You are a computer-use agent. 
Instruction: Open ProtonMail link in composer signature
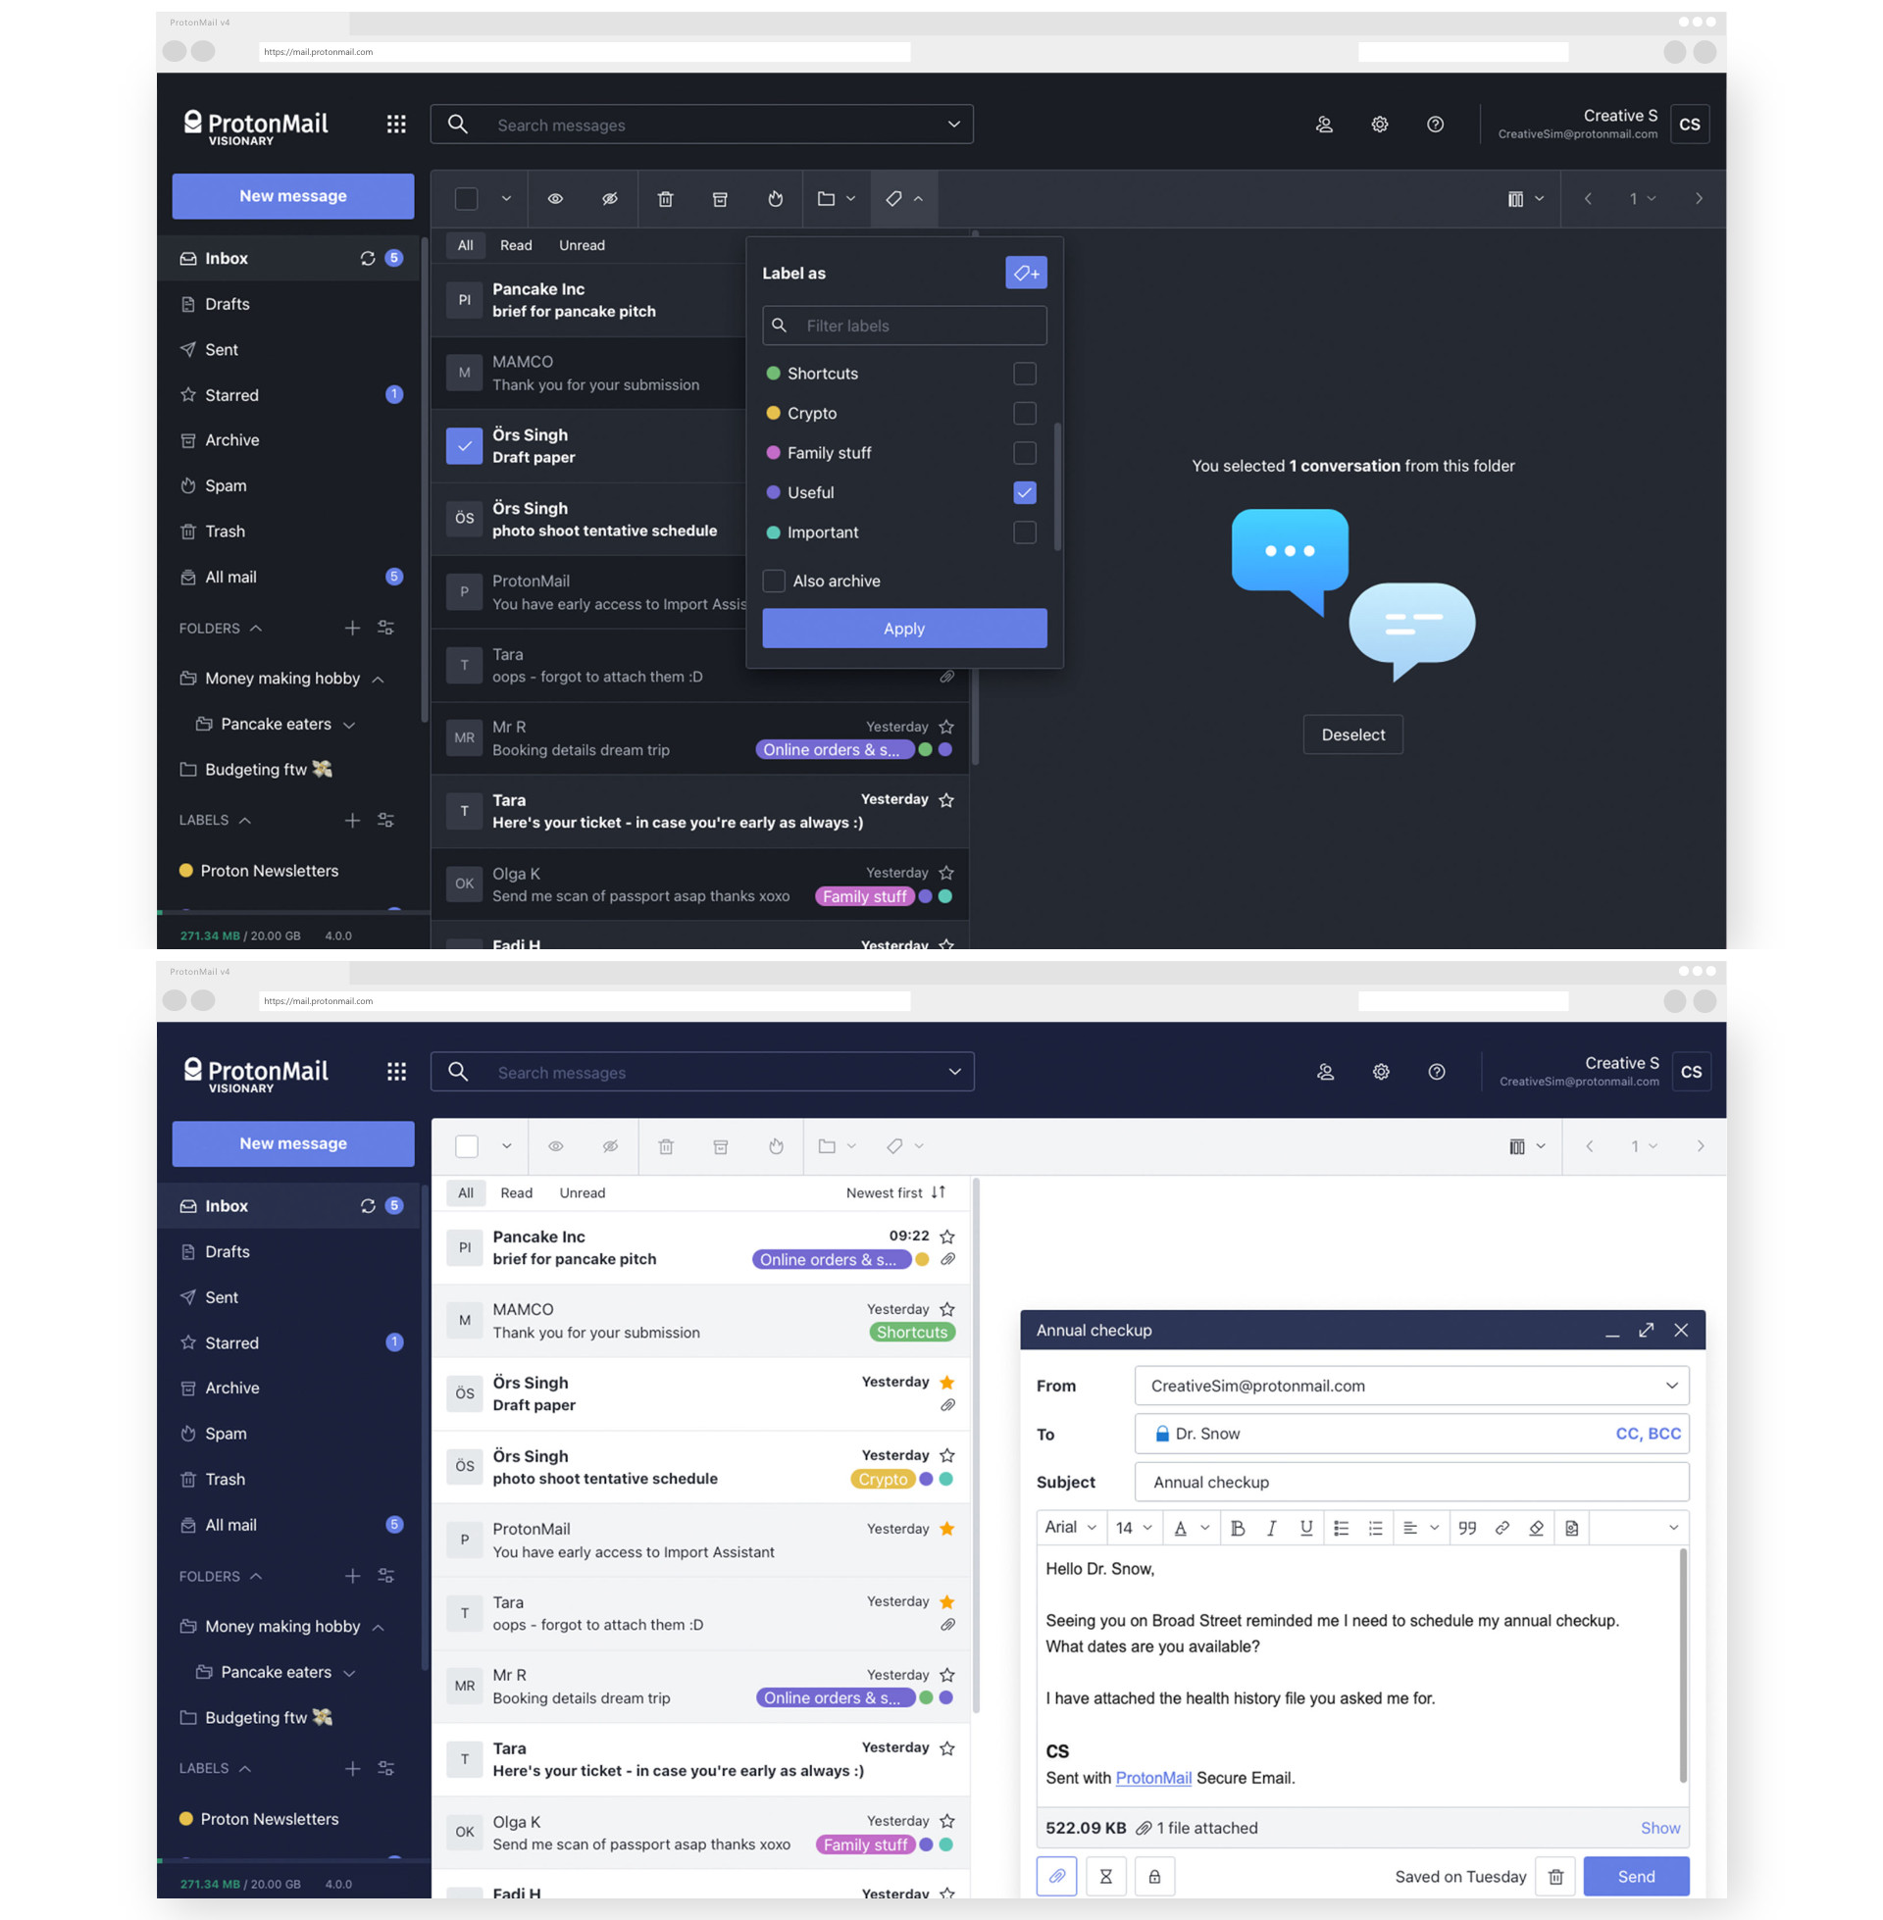[x=1153, y=1778]
